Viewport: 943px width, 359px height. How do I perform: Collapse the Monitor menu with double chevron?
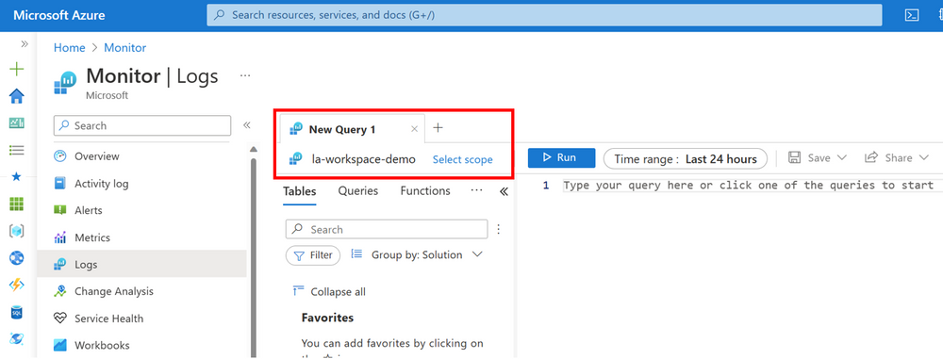[246, 125]
